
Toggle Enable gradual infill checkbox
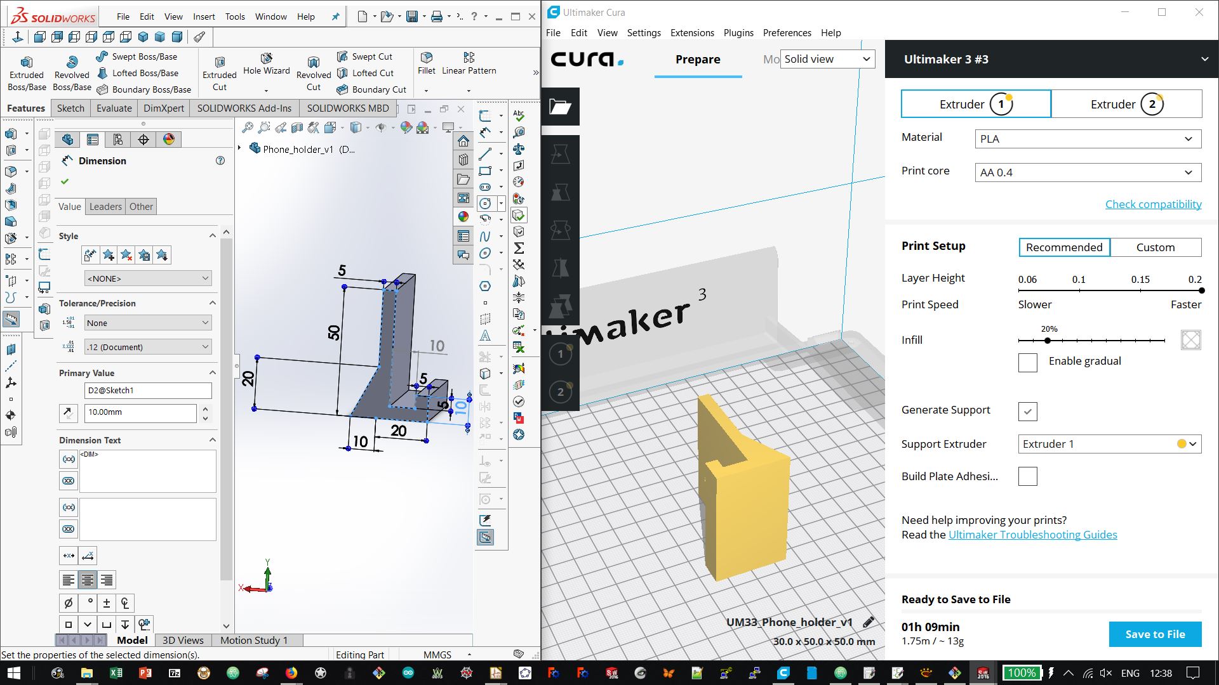(1027, 363)
